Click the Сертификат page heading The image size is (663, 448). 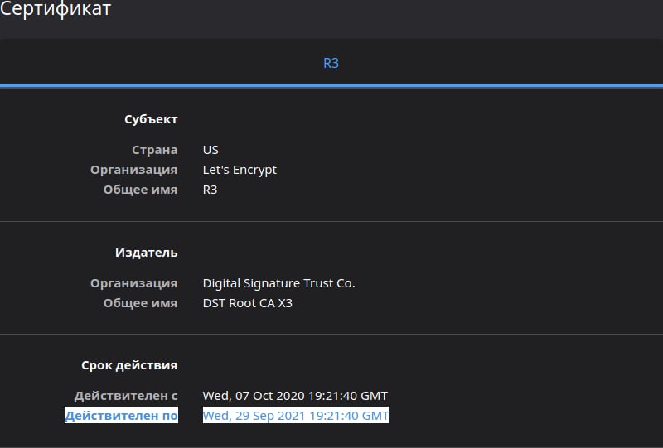(x=56, y=8)
